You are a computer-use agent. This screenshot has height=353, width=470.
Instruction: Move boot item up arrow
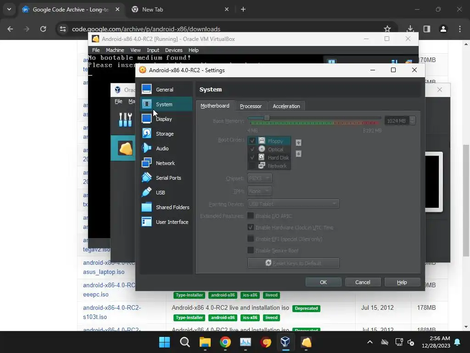[x=298, y=142]
